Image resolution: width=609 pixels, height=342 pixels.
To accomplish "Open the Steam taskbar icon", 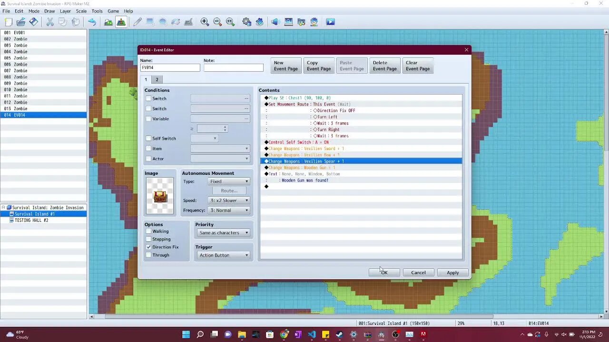I will pos(339,334).
